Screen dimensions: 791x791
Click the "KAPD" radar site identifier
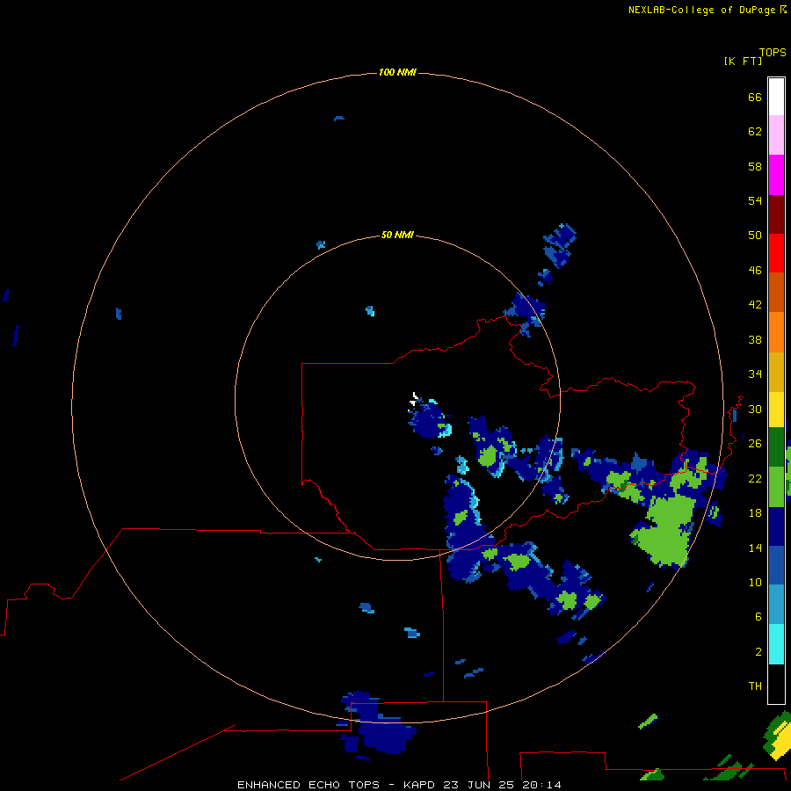pyautogui.click(x=421, y=785)
